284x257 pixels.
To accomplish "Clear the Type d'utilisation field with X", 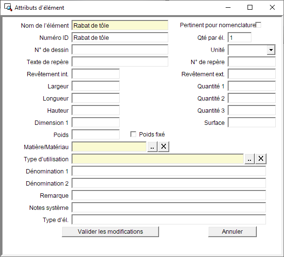I will point(261,159).
